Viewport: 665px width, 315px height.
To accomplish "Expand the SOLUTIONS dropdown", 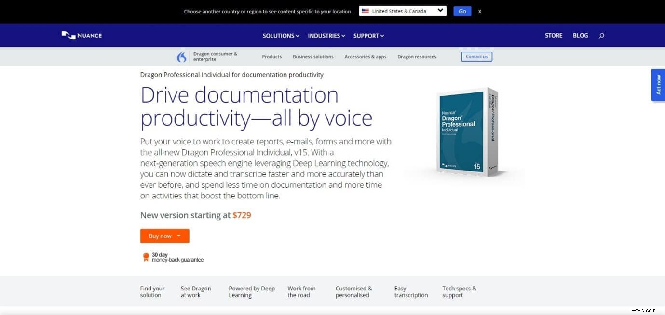I will (280, 35).
